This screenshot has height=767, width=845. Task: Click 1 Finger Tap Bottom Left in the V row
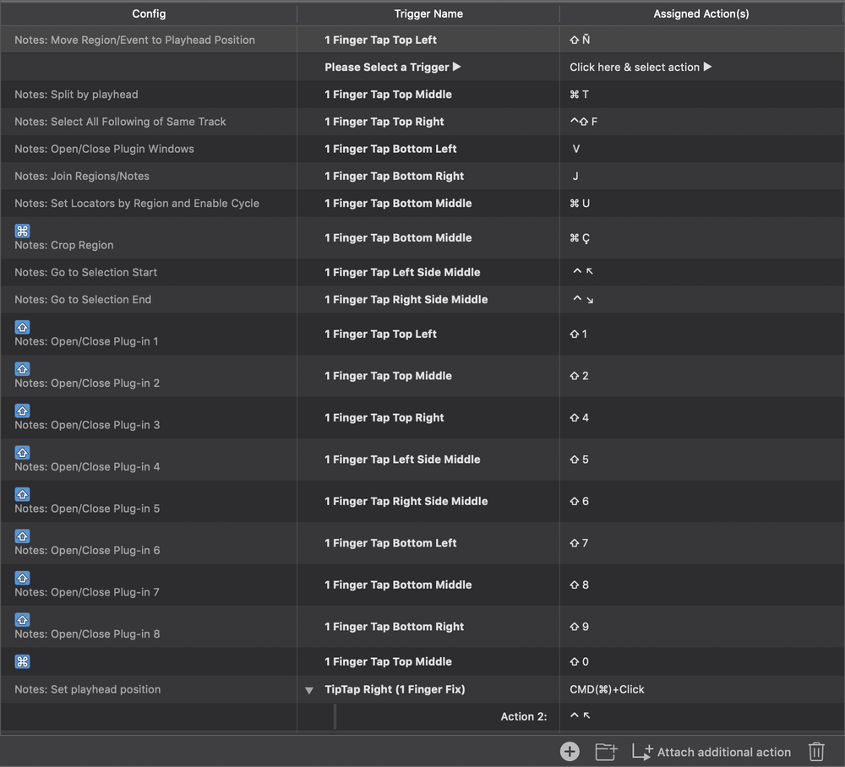390,149
